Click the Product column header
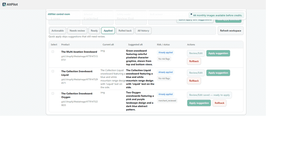Image resolution: width=284 pixels, height=160 pixels. pos(66,45)
